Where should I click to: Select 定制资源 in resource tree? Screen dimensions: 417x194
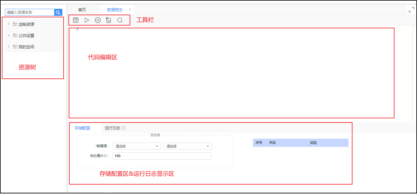click(26, 24)
